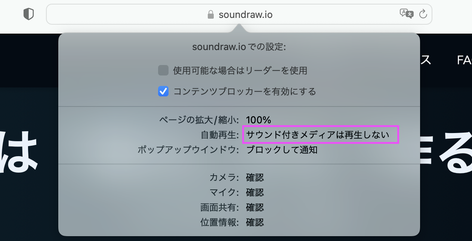Click the soundraw.io address bar text
This screenshot has height=241, width=472.
click(246, 15)
